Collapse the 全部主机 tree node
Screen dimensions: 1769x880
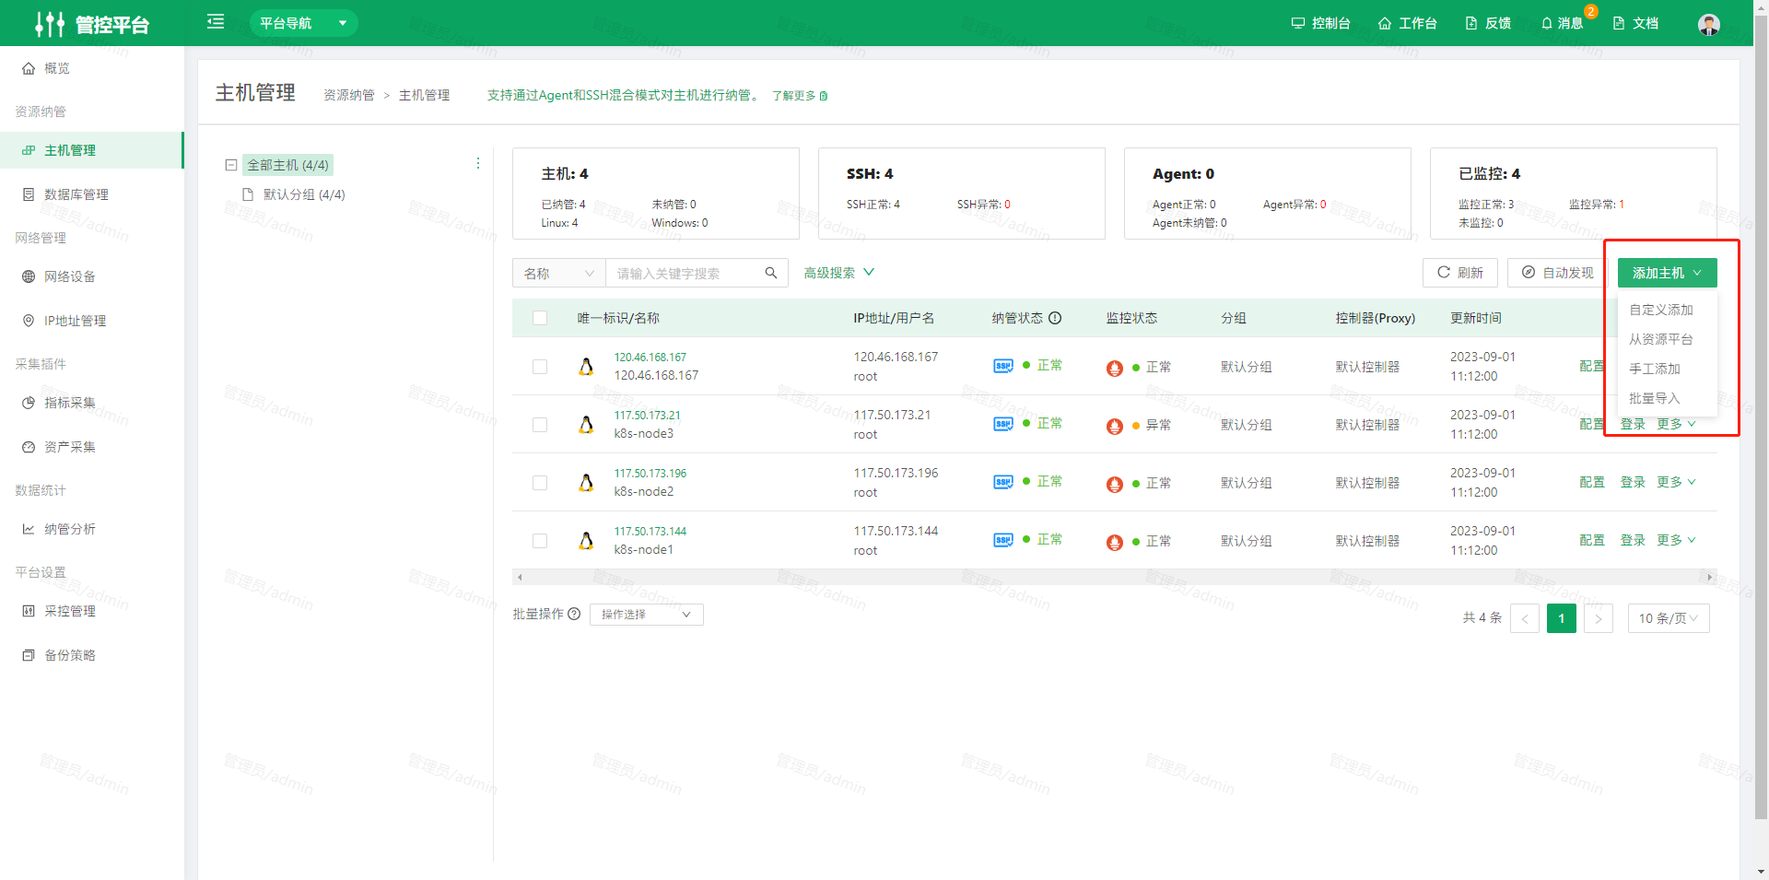(x=231, y=165)
